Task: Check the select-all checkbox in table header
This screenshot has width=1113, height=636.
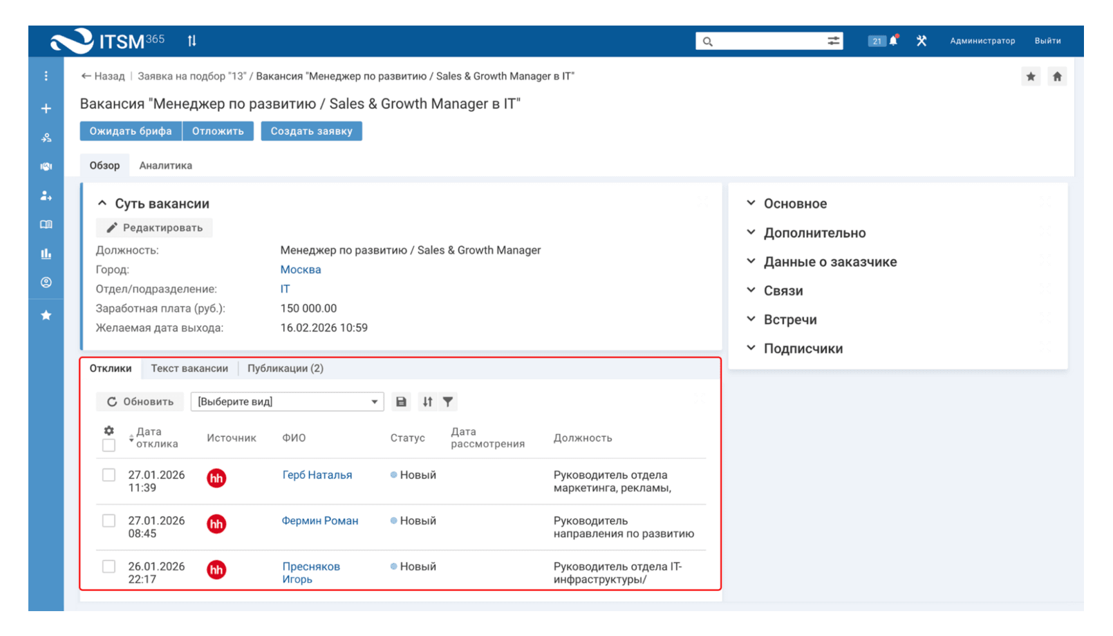Action: coord(109,445)
